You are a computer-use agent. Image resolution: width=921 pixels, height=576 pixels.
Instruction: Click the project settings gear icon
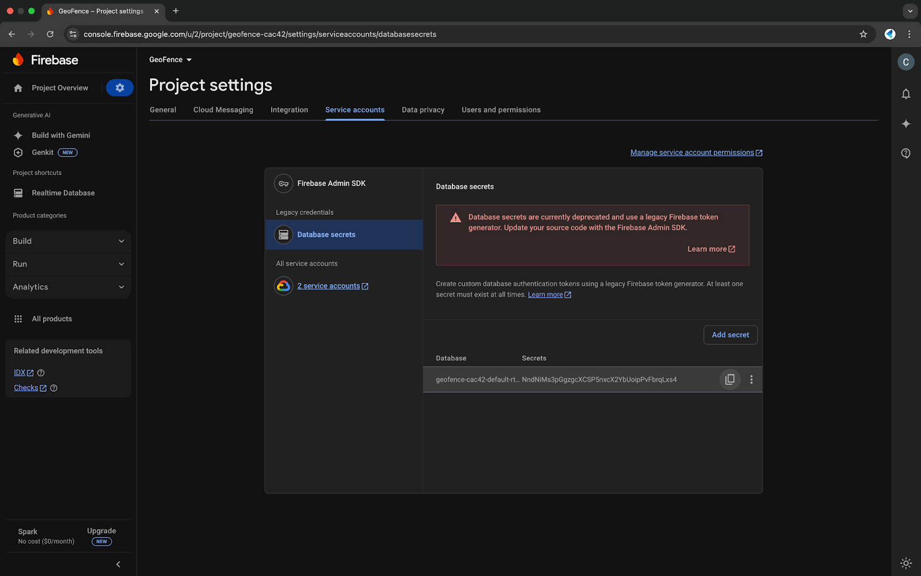120,88
